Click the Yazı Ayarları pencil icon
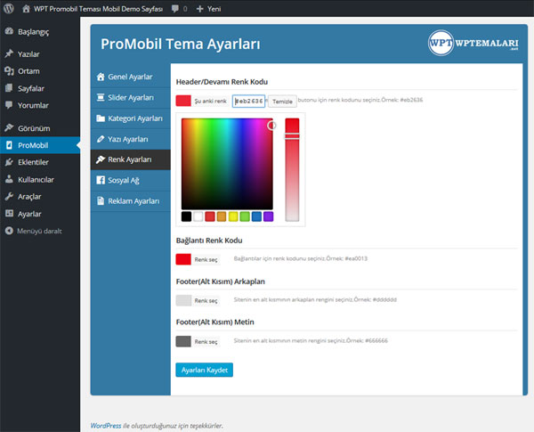 tap(101, 139)
